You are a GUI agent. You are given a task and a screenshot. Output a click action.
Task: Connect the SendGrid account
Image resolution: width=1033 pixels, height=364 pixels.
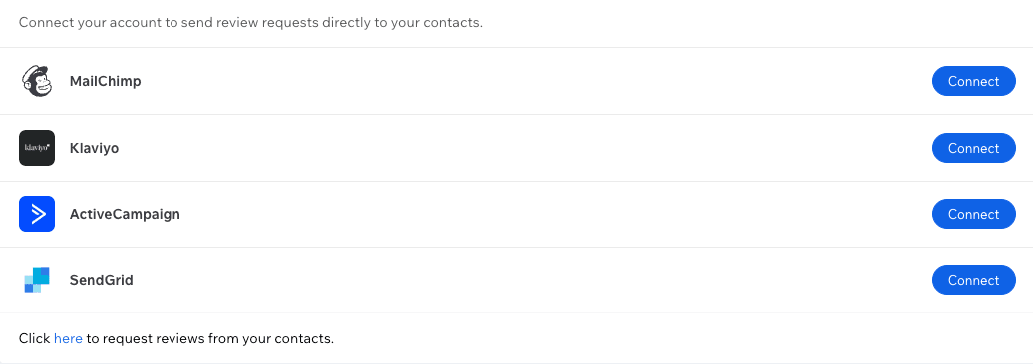pyautogui.click(x=974, y=280)
